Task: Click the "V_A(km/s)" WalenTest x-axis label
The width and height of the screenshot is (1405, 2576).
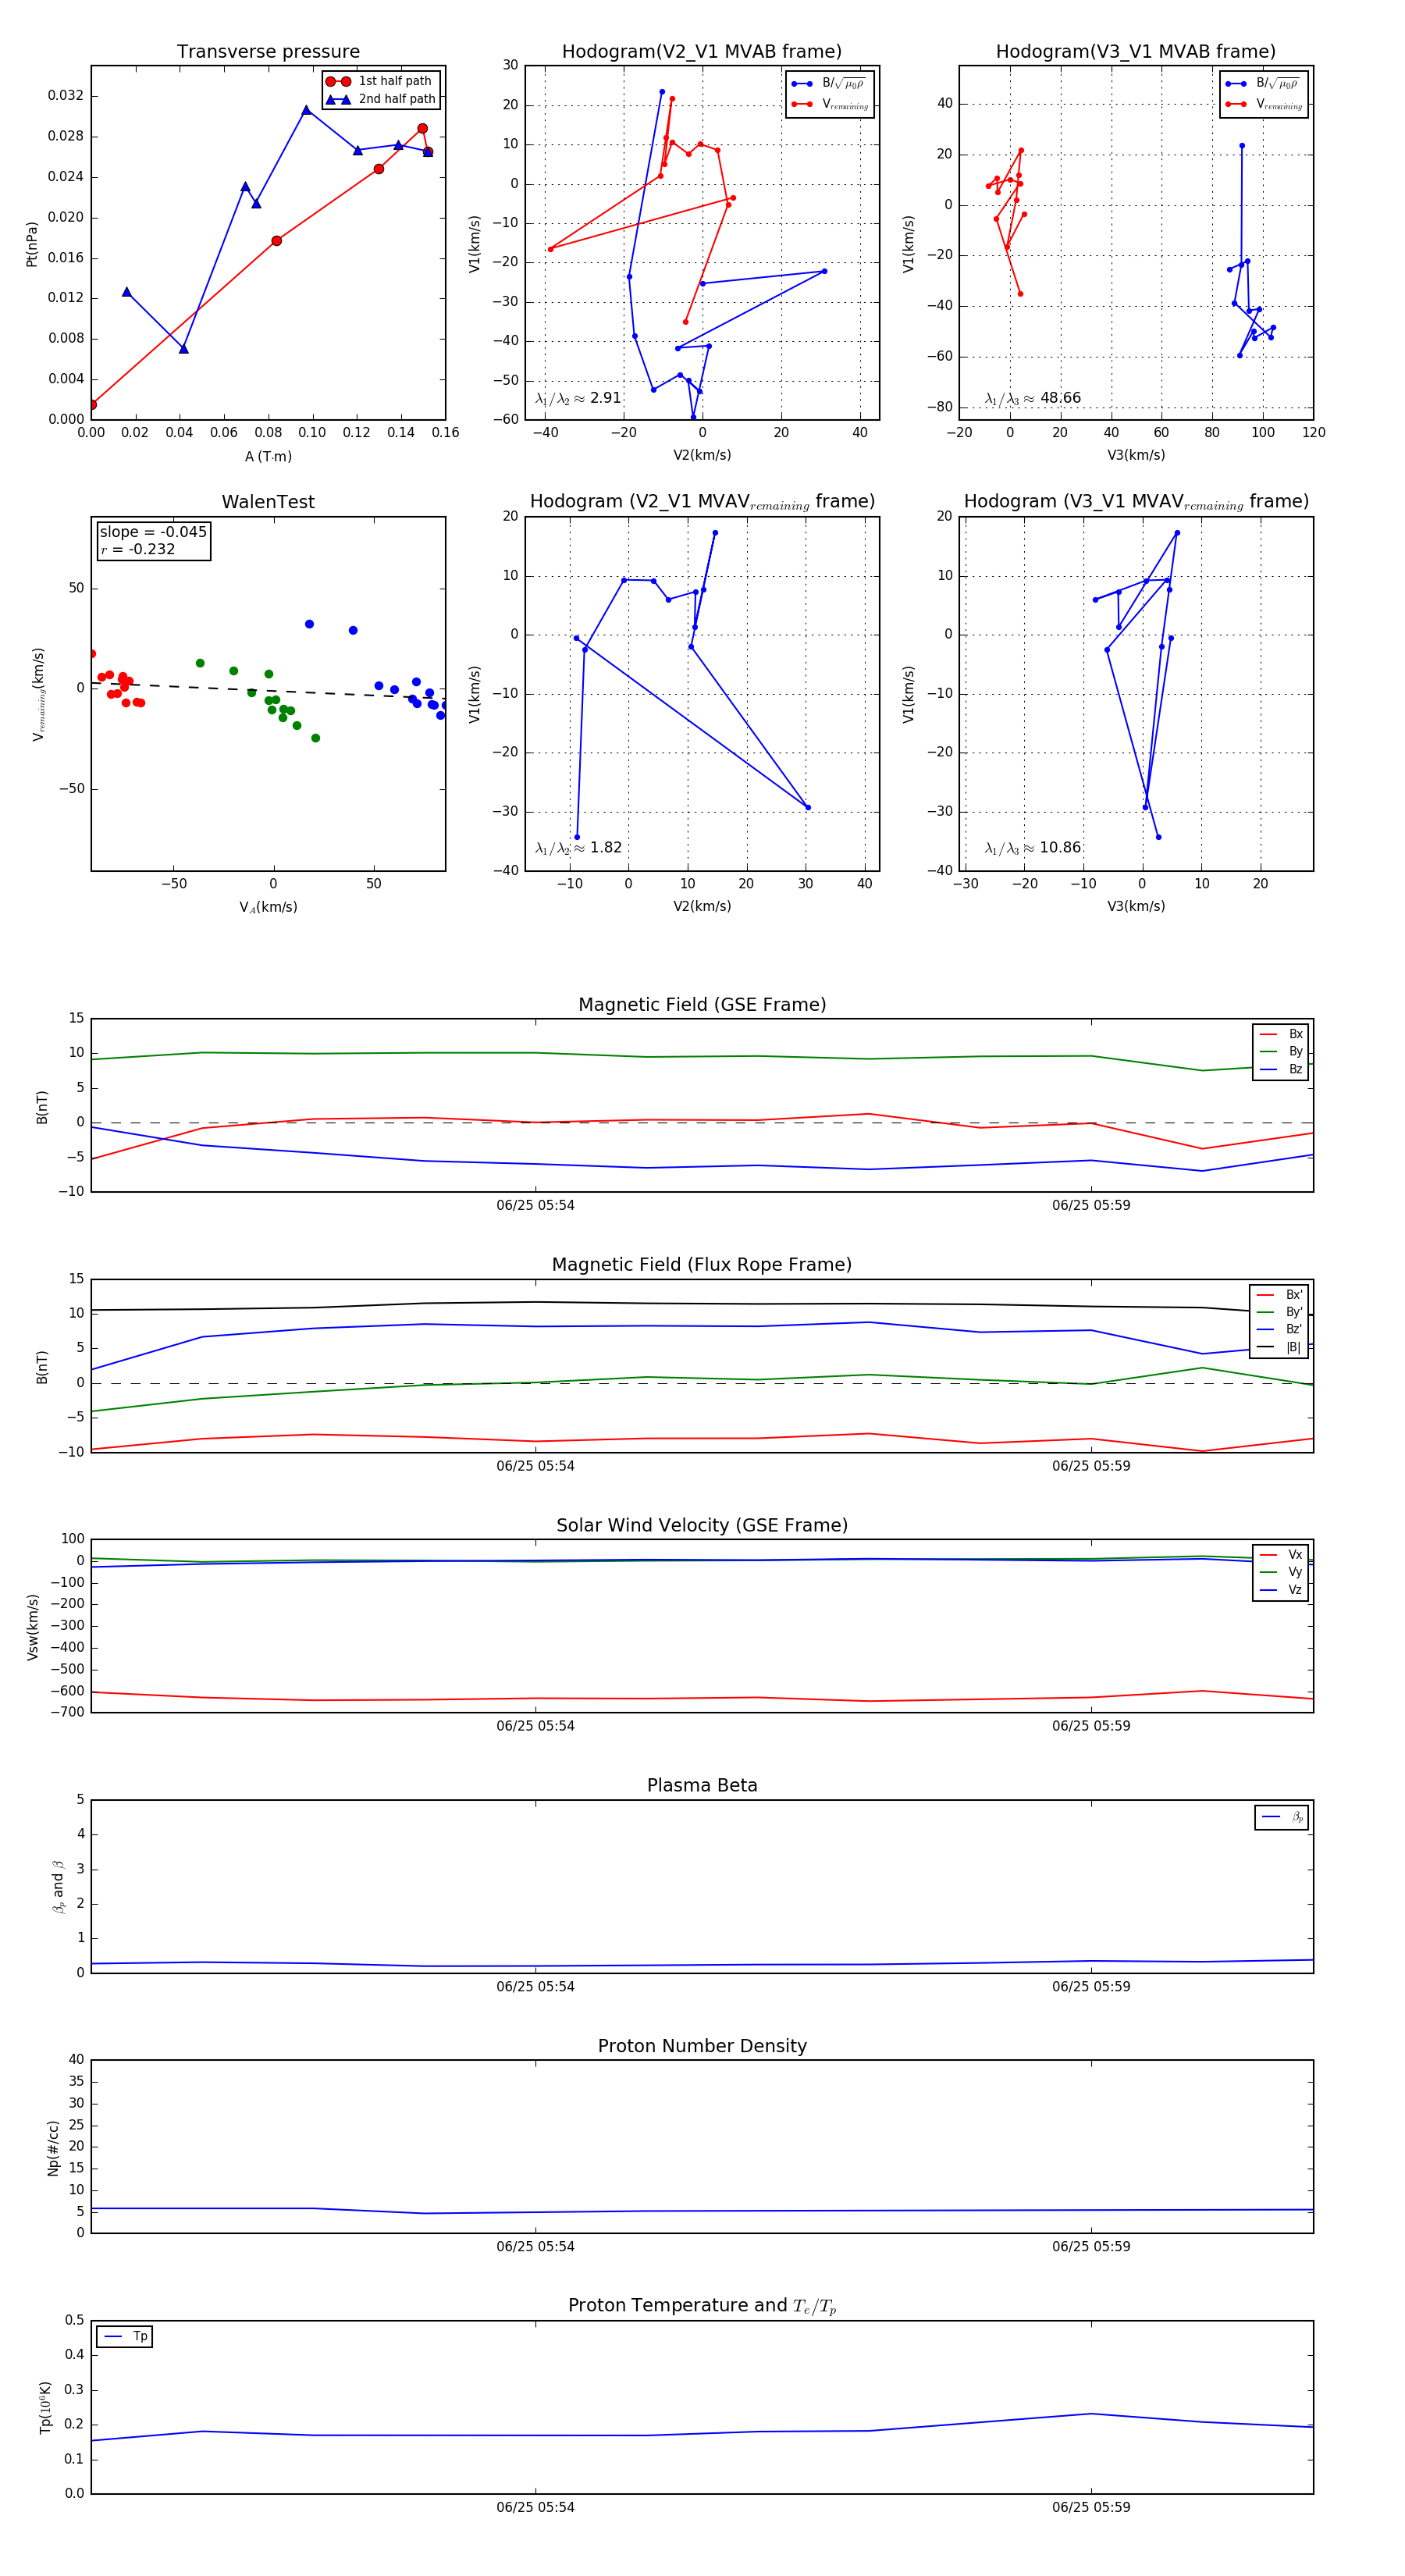Action: 268,907
